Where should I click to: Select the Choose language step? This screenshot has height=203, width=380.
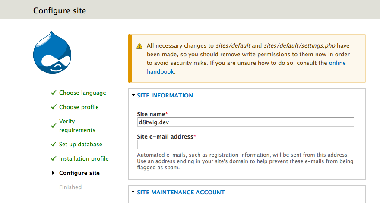(x=82, y=93)
